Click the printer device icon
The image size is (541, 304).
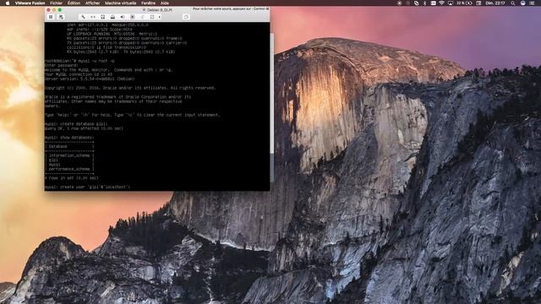point(112,17)
